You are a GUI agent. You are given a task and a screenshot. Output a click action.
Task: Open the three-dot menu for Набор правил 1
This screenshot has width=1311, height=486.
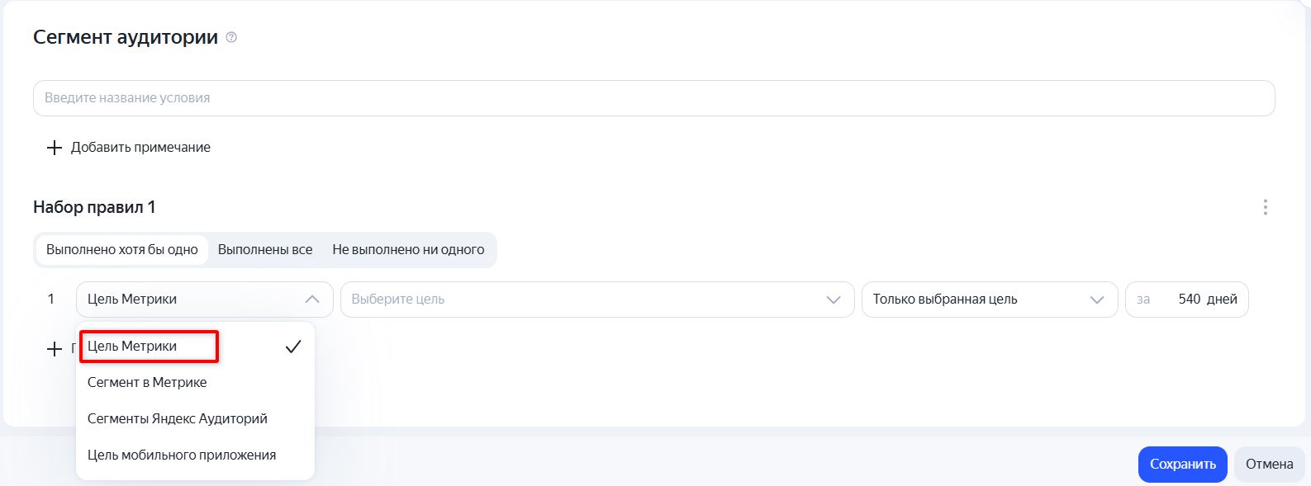[x=1265, y=207]
